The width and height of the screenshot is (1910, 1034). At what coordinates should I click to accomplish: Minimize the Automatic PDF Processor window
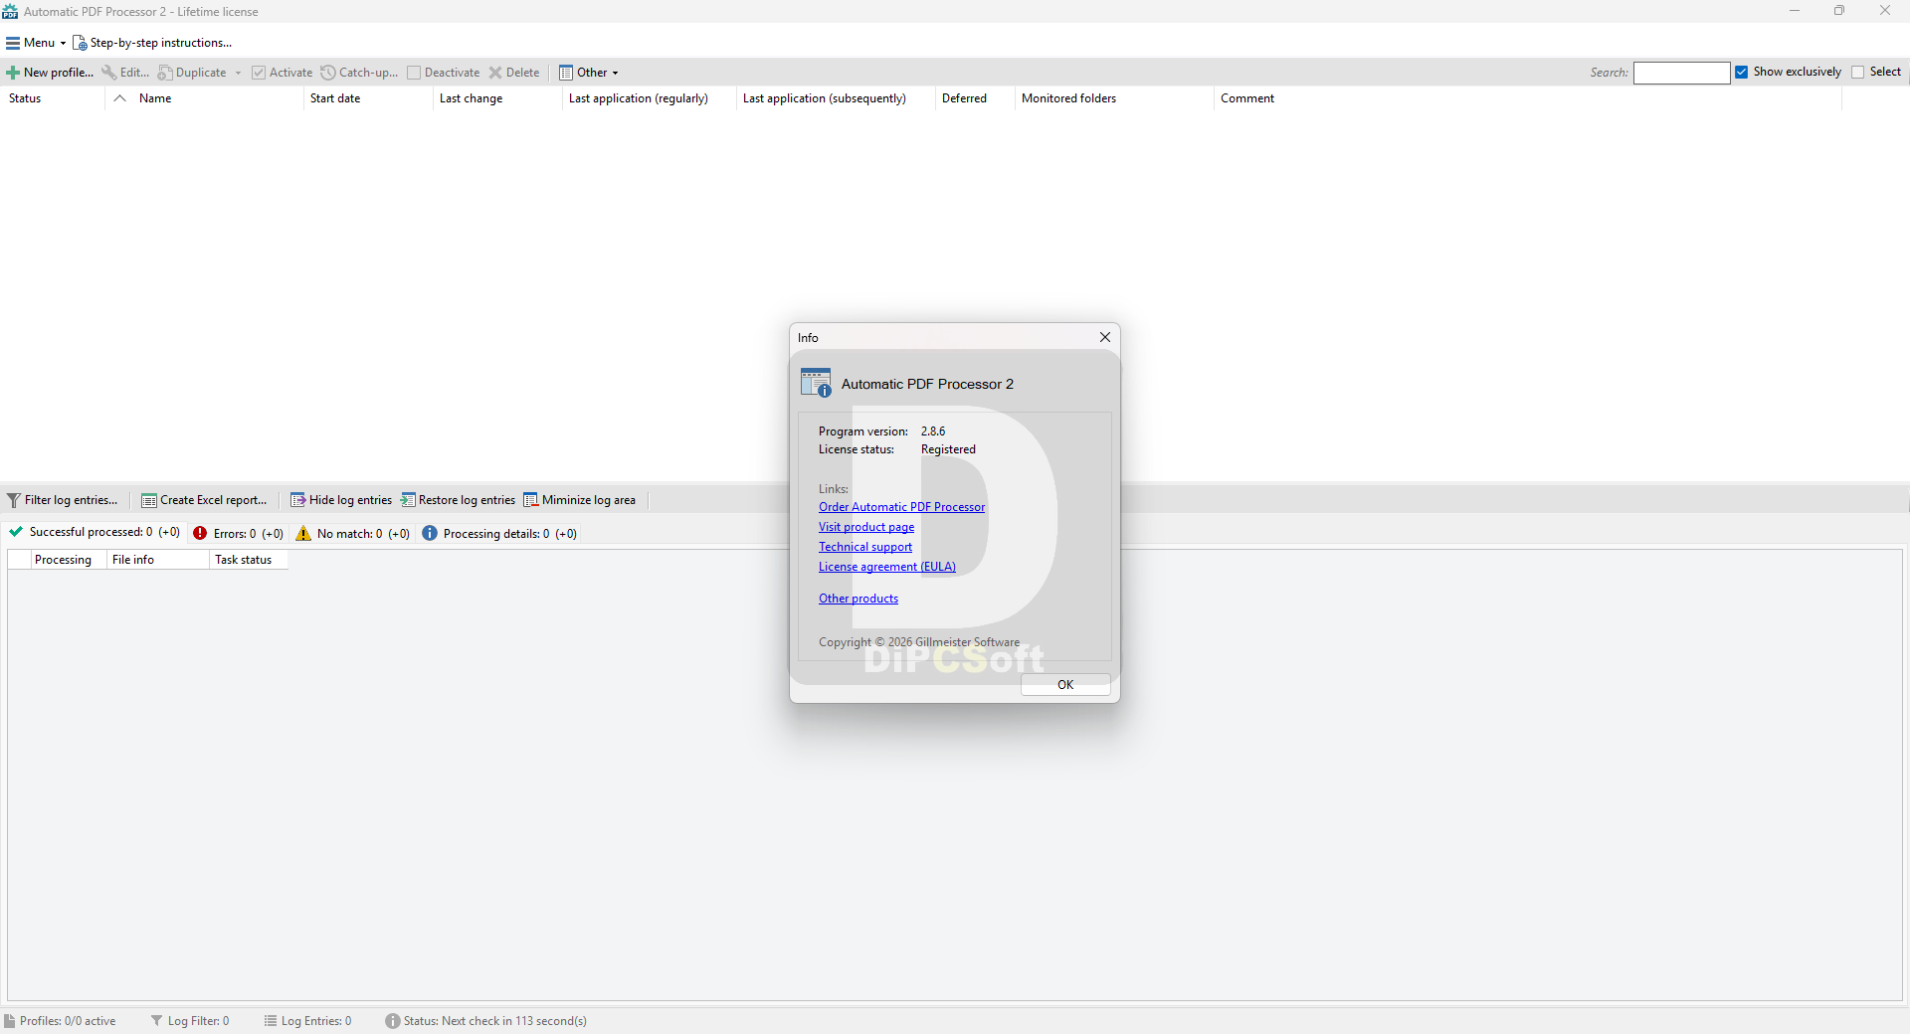(1795, 11)
